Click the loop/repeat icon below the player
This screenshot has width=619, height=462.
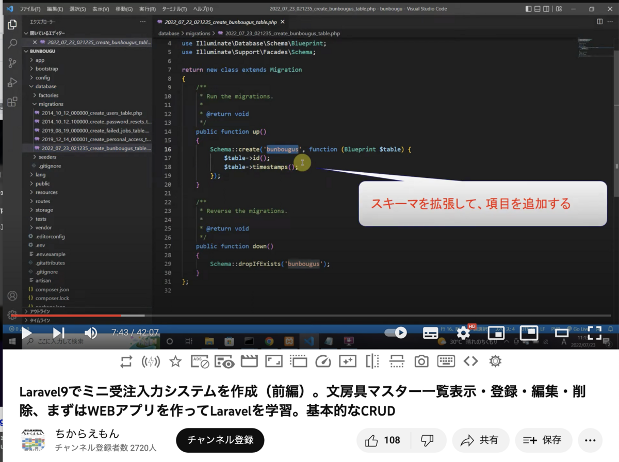pyautogui.click(x=126, y=362)
